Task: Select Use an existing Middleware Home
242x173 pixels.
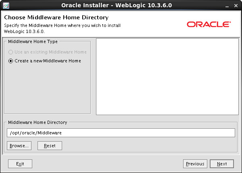Action: point(47,52)
